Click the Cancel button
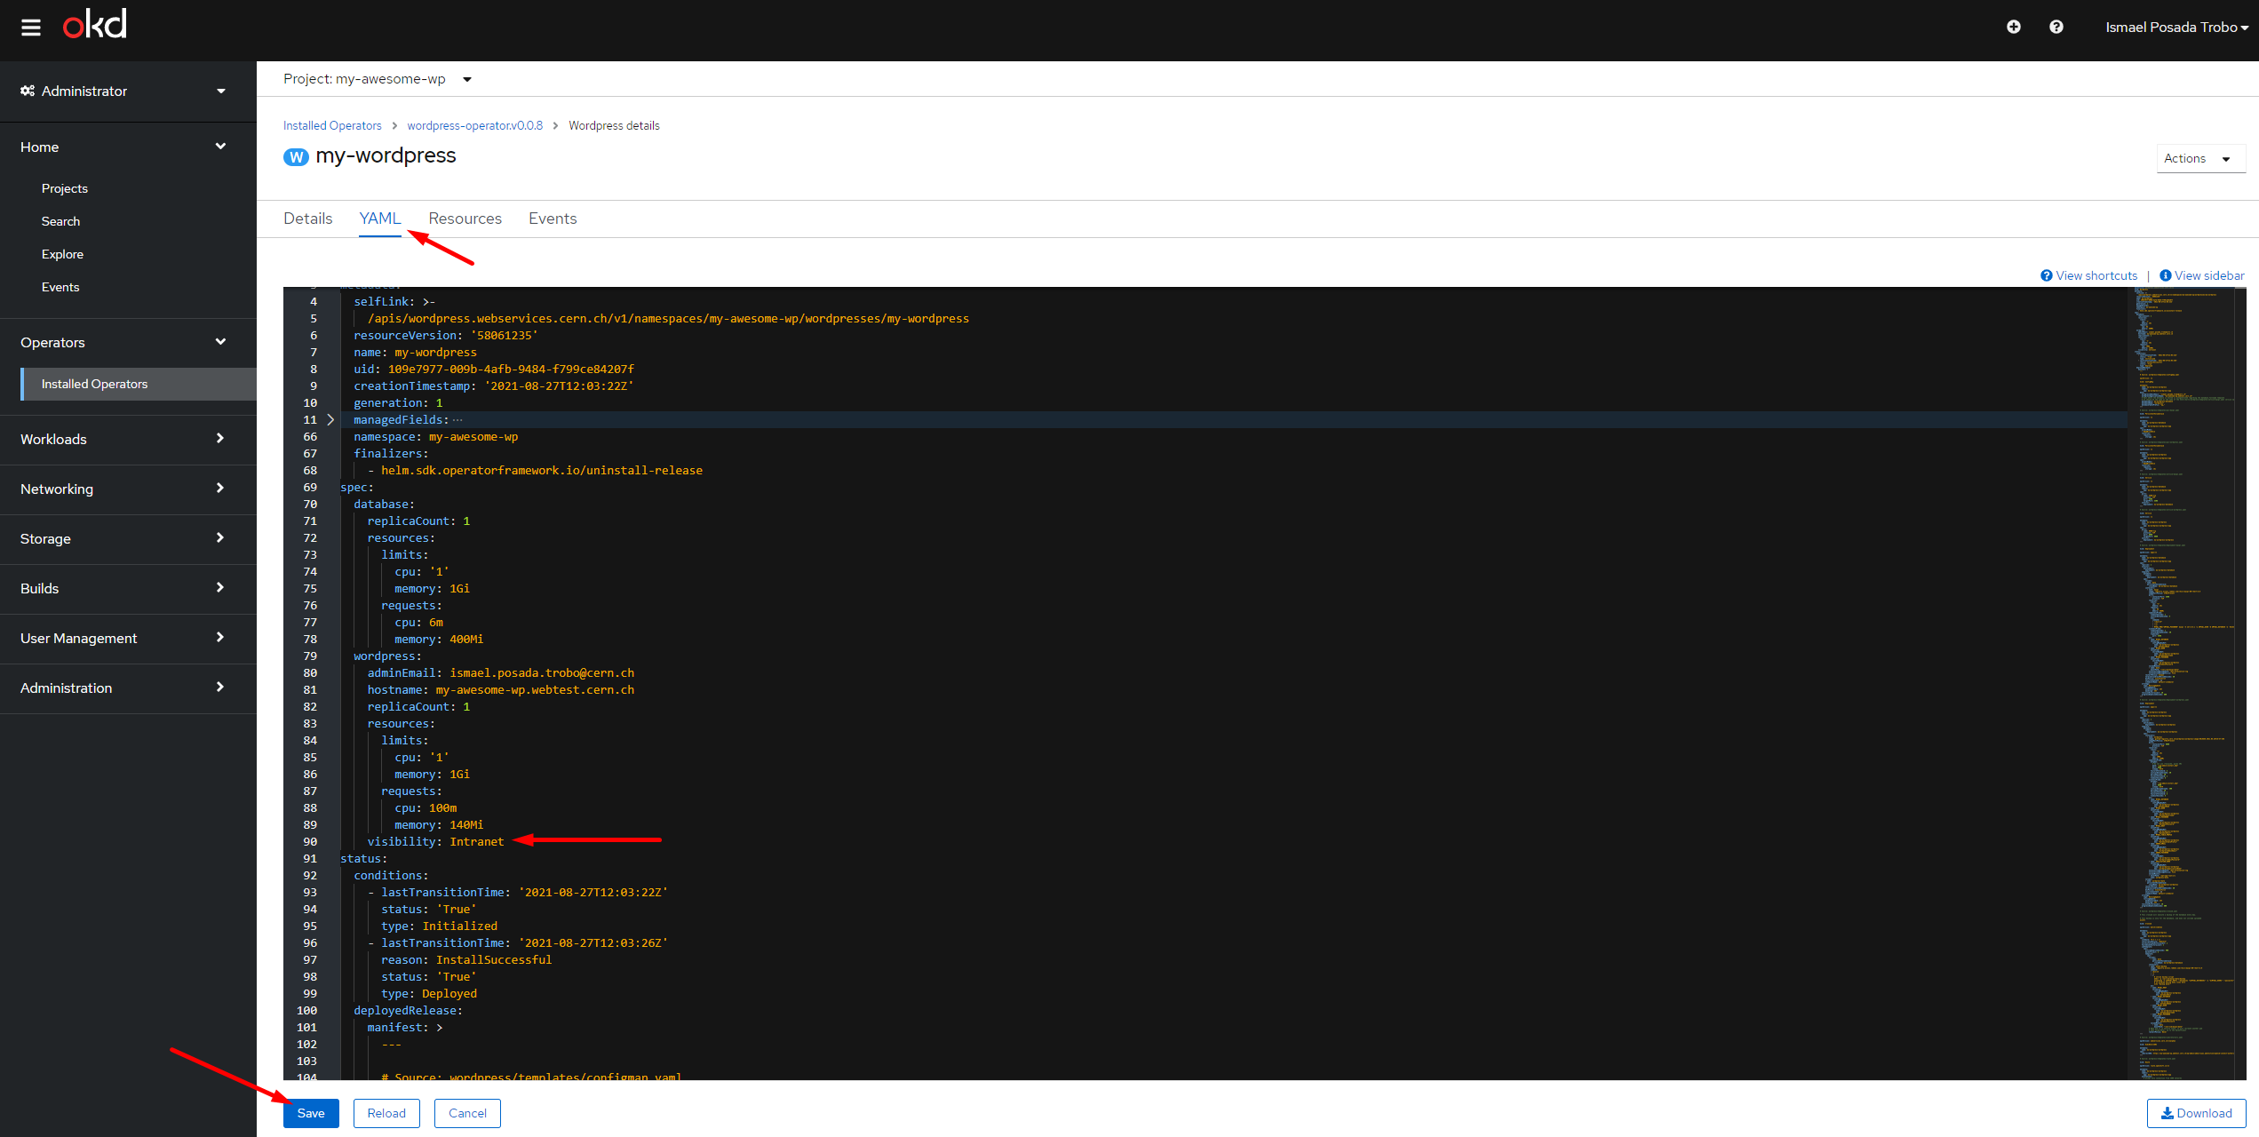2259x1137 pixels. pos(467,1113)
